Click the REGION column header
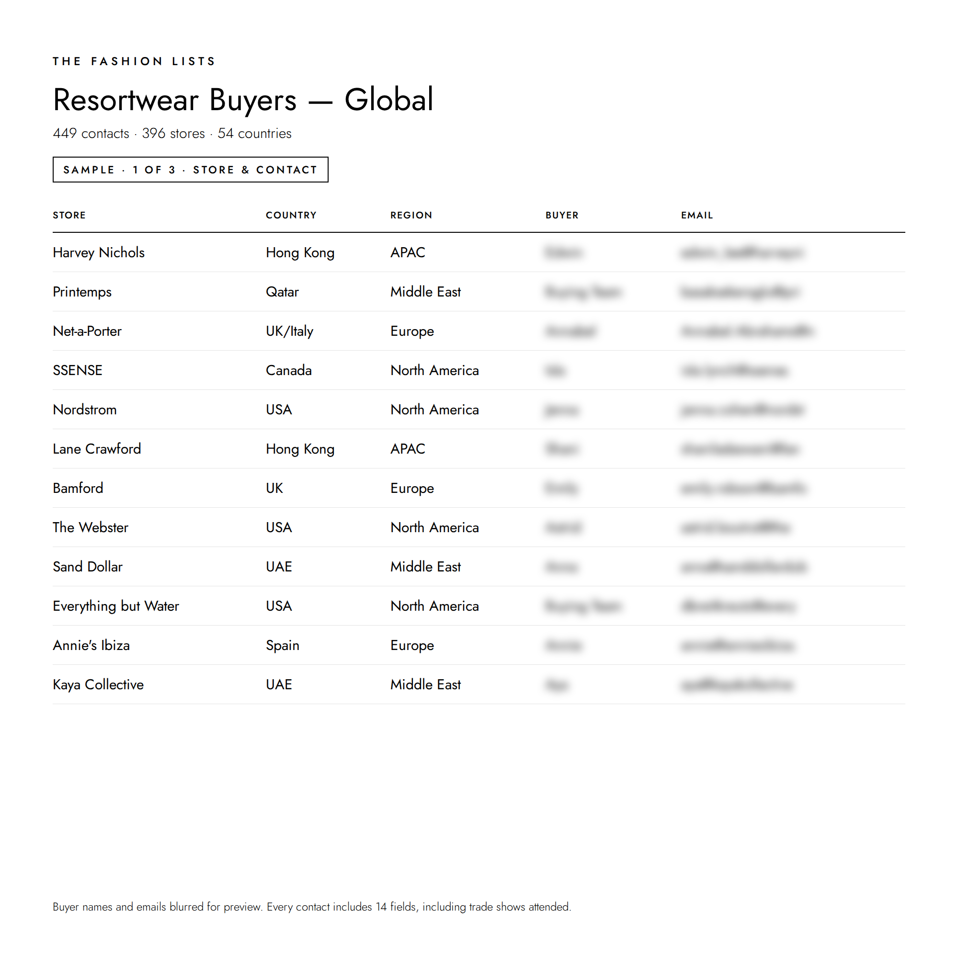958x958 pixels. click(411, 215)
